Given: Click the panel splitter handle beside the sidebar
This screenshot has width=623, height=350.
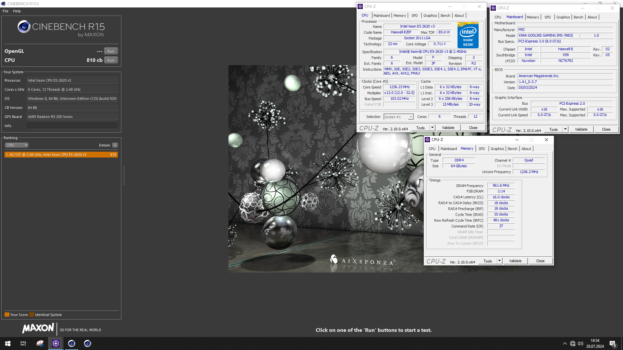Looking at the screenshot, I should tap(124, 175).
